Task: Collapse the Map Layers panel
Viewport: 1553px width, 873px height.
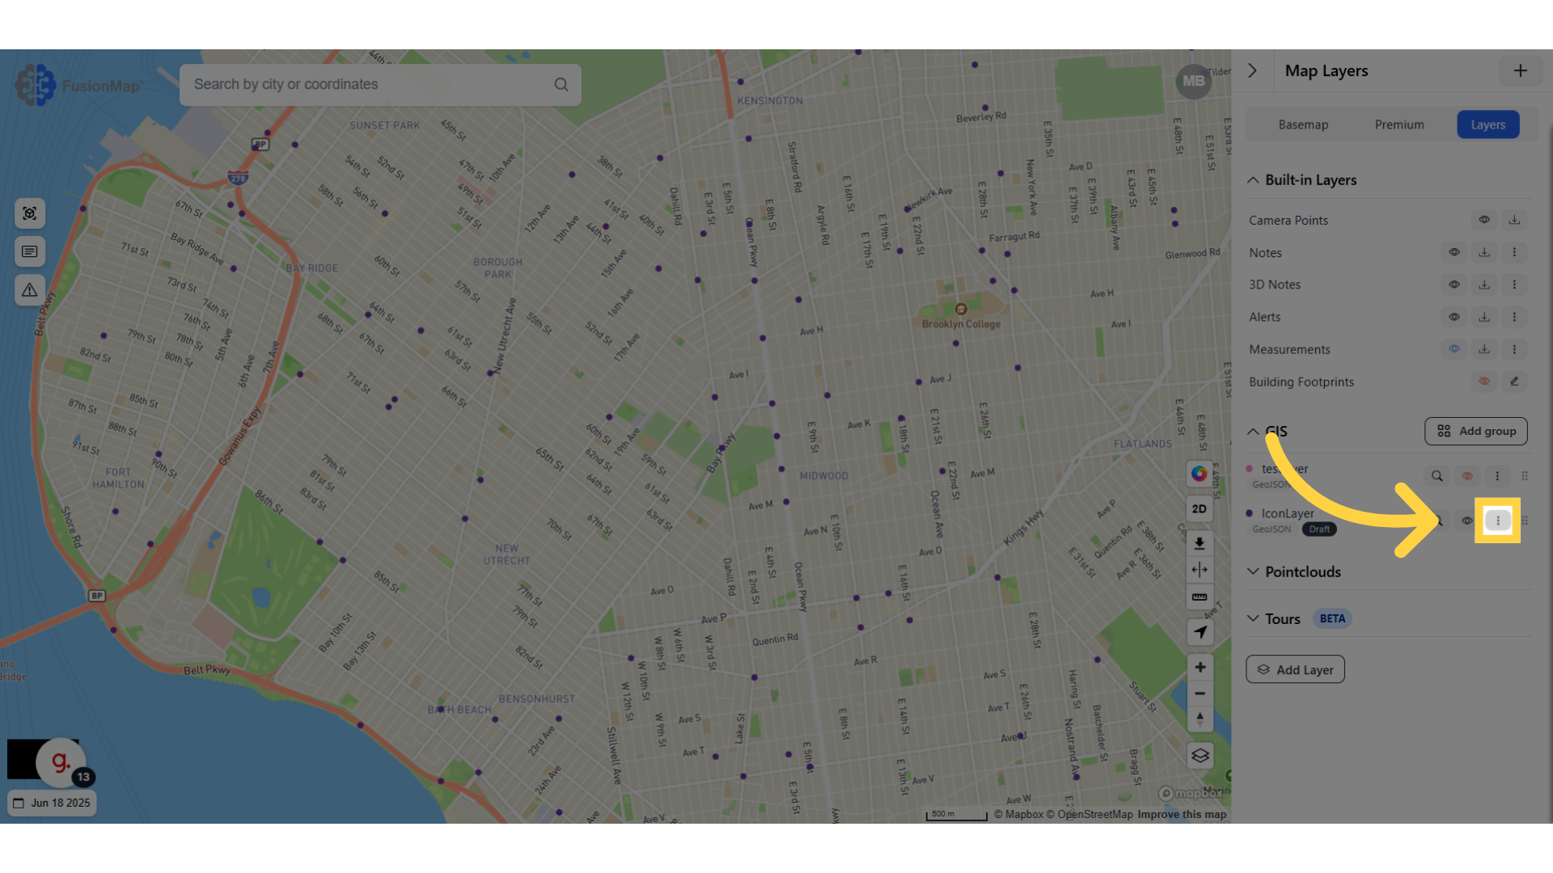Action: click(x=1252, y=71)
